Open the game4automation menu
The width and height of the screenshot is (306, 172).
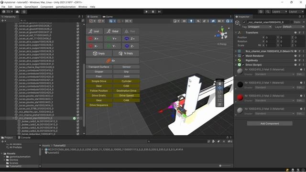tap(66, 7)
